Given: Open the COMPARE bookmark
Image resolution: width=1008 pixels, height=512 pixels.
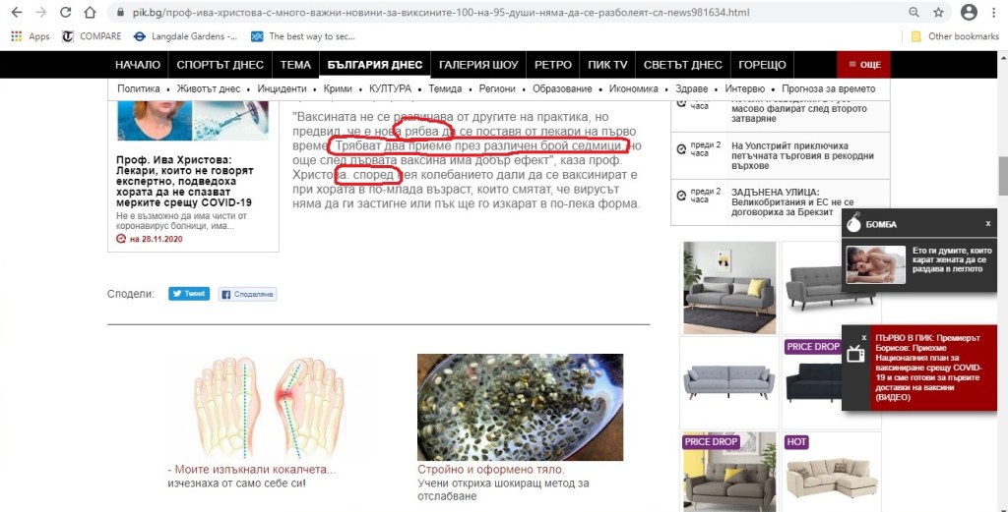Looking at the screenshot, I should click(x=92, y=36).
